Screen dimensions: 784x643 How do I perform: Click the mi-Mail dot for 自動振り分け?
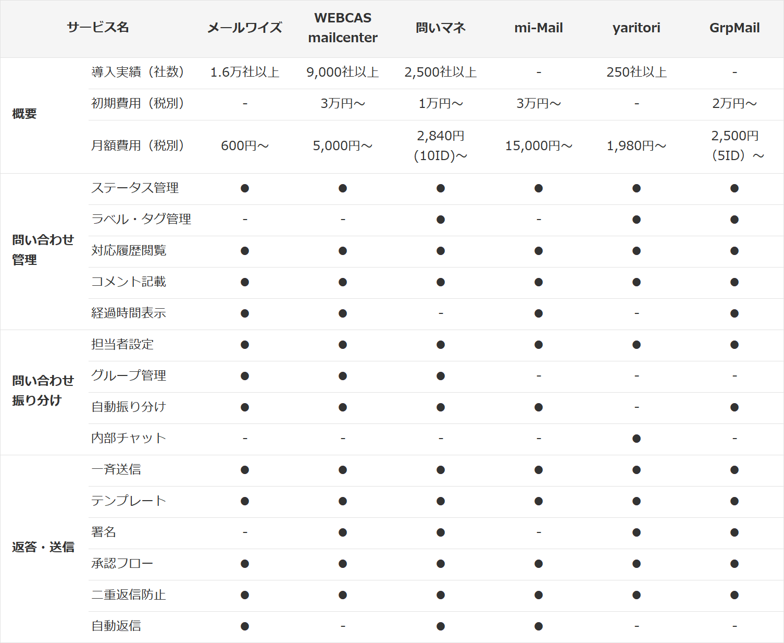coord(538,407)
